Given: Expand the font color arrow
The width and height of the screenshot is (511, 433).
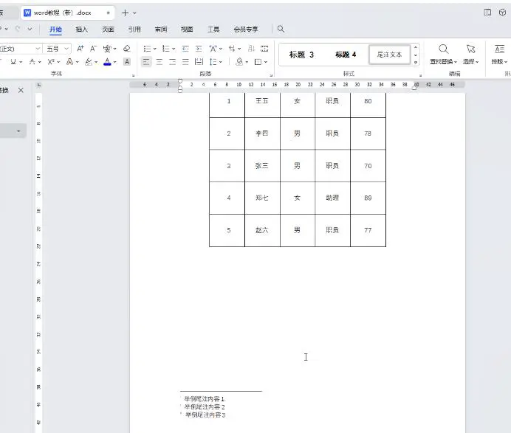Looking at the screenshot, I should 114,62.
